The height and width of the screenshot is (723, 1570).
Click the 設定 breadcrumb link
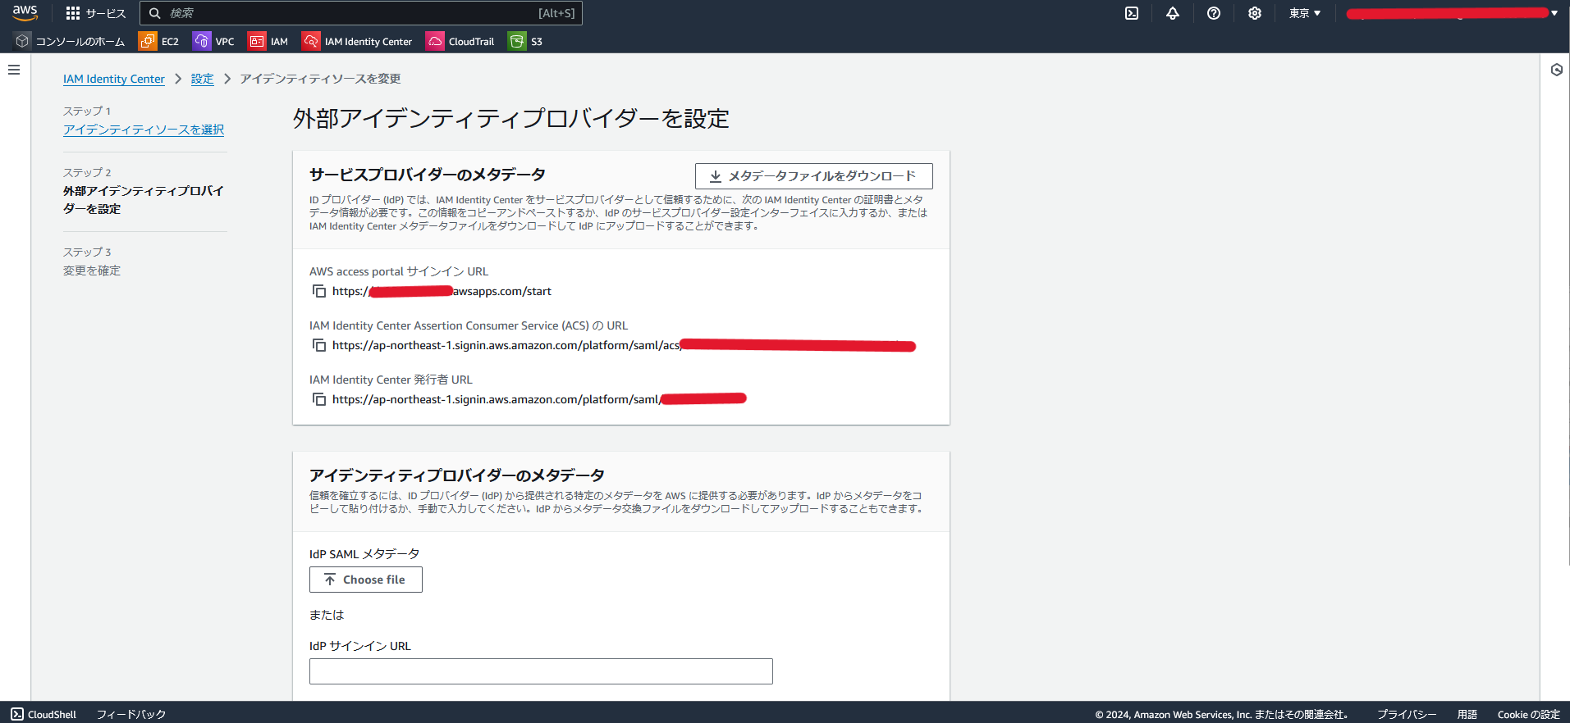click(202, 79)
